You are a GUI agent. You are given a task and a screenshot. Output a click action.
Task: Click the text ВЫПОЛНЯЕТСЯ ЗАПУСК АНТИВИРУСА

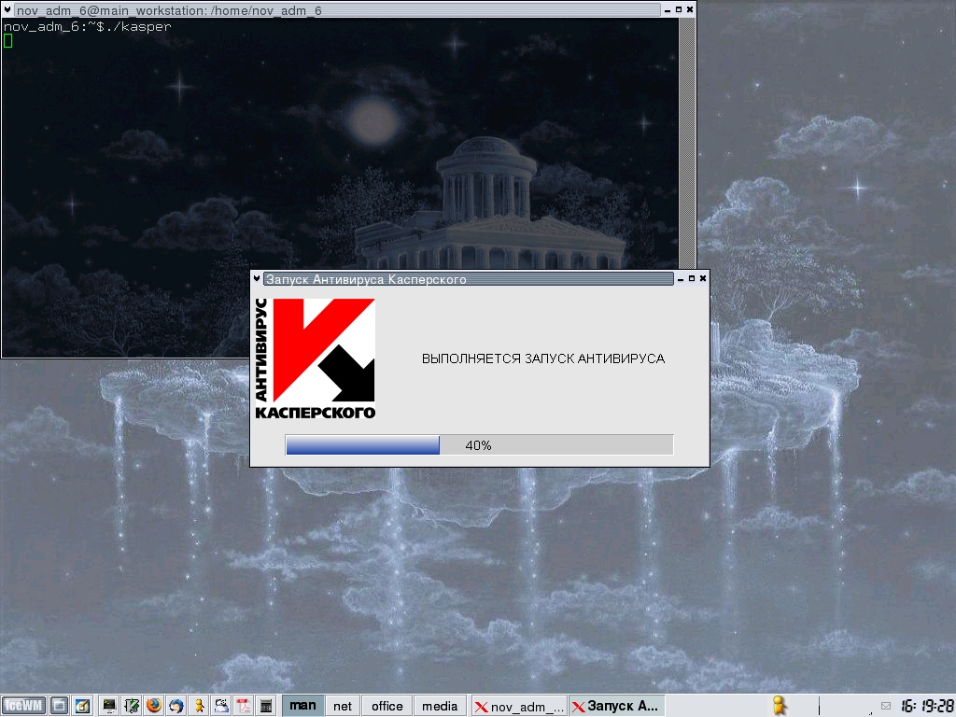pos(543,358)
